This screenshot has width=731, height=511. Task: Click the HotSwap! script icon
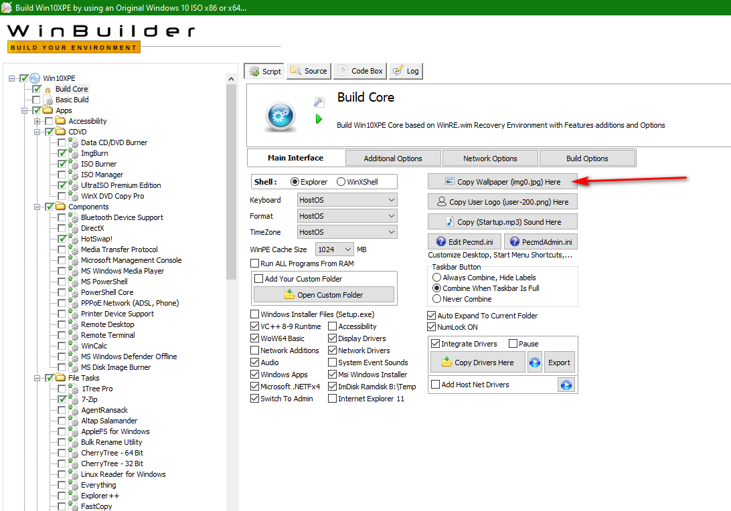tap(73, 239)
